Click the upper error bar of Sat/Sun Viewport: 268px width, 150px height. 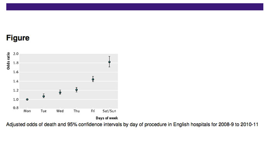point(110,58)
